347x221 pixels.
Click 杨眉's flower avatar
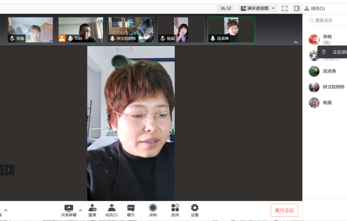pyautogui.click(x=314, y=103)
